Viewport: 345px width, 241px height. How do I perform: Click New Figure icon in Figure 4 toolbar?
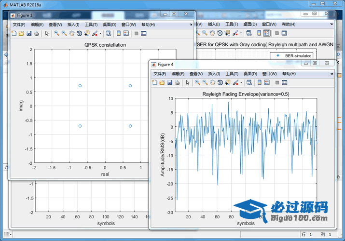coord(155,82)
